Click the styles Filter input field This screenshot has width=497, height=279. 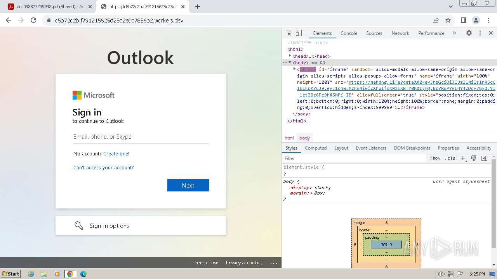tap(355, 158)
